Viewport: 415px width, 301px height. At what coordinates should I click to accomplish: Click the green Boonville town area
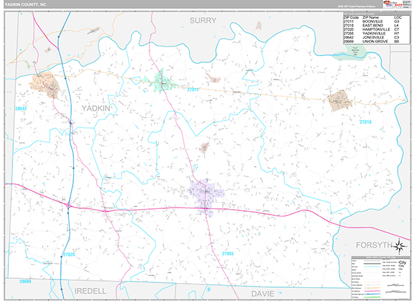tap(161, 81)
